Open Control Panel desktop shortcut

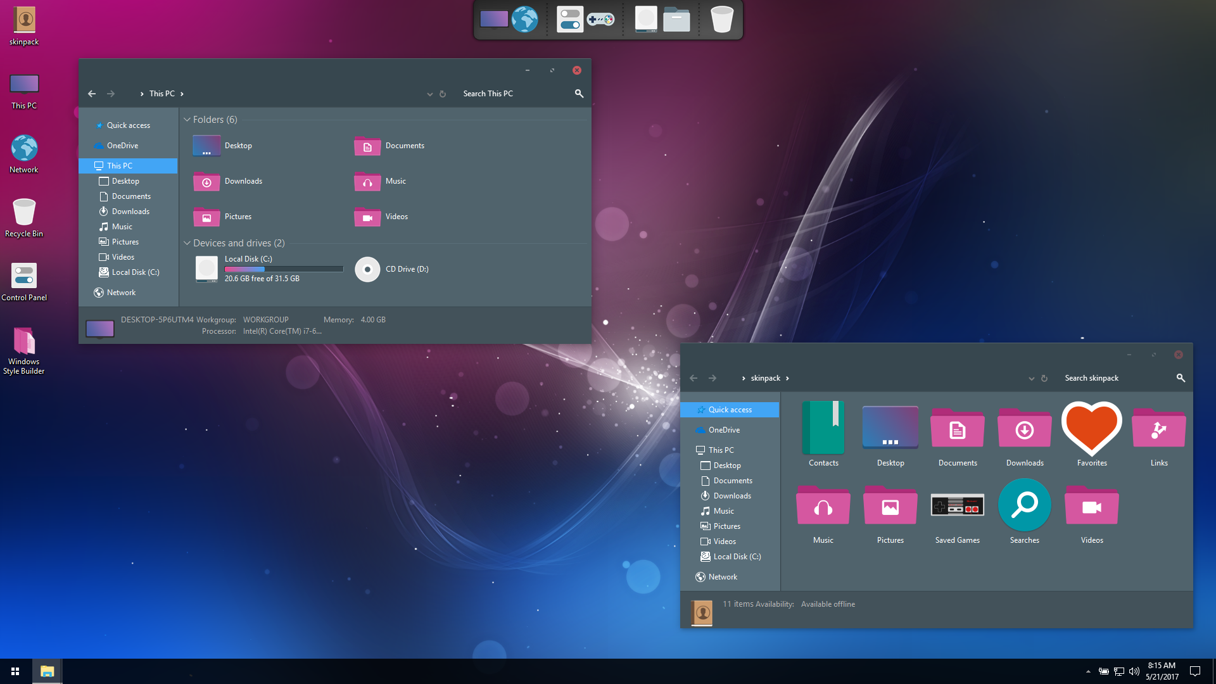(24, 277)
